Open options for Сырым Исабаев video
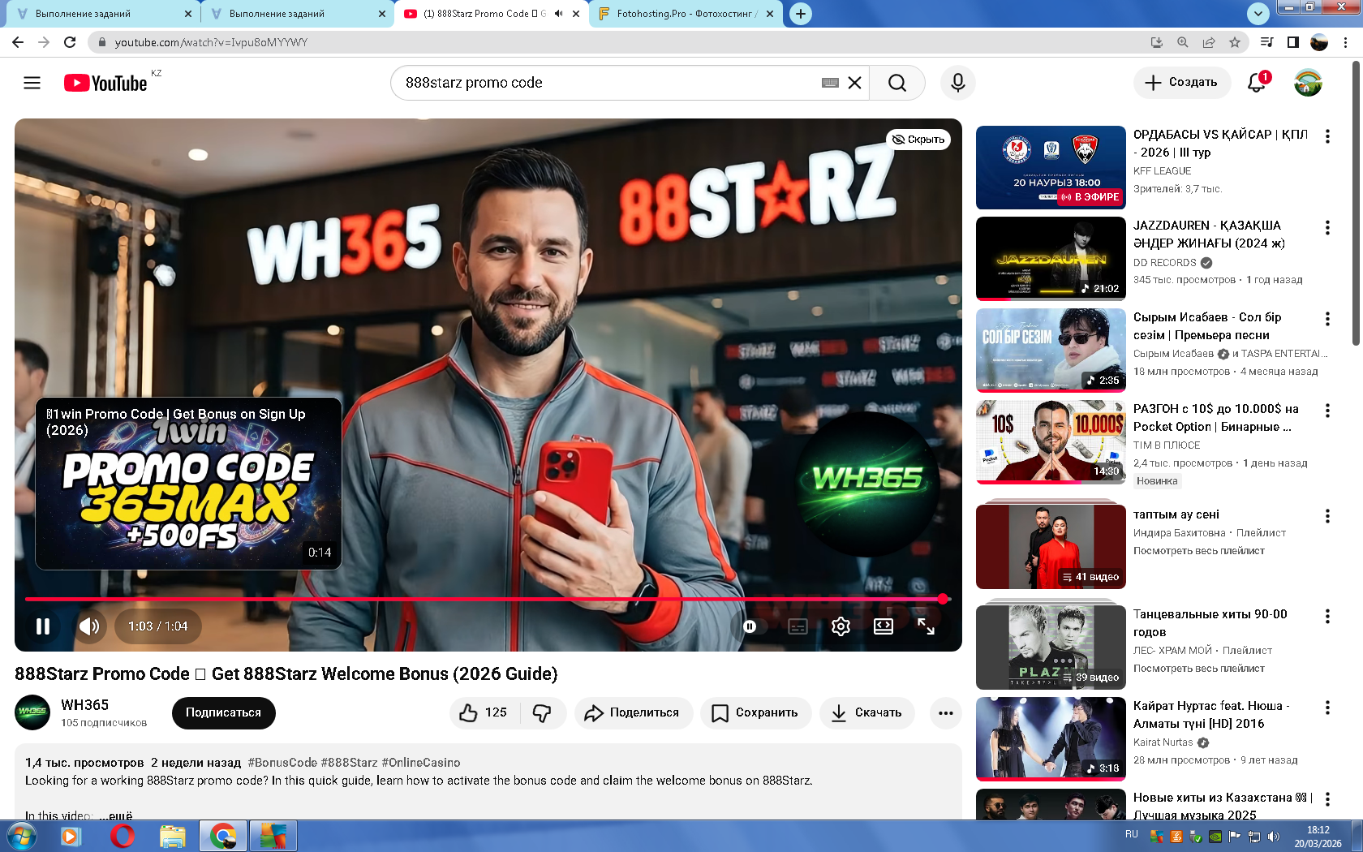The width and height of the screenshot is (1363, 852). pyautogui.click(x=1327, y=320)
